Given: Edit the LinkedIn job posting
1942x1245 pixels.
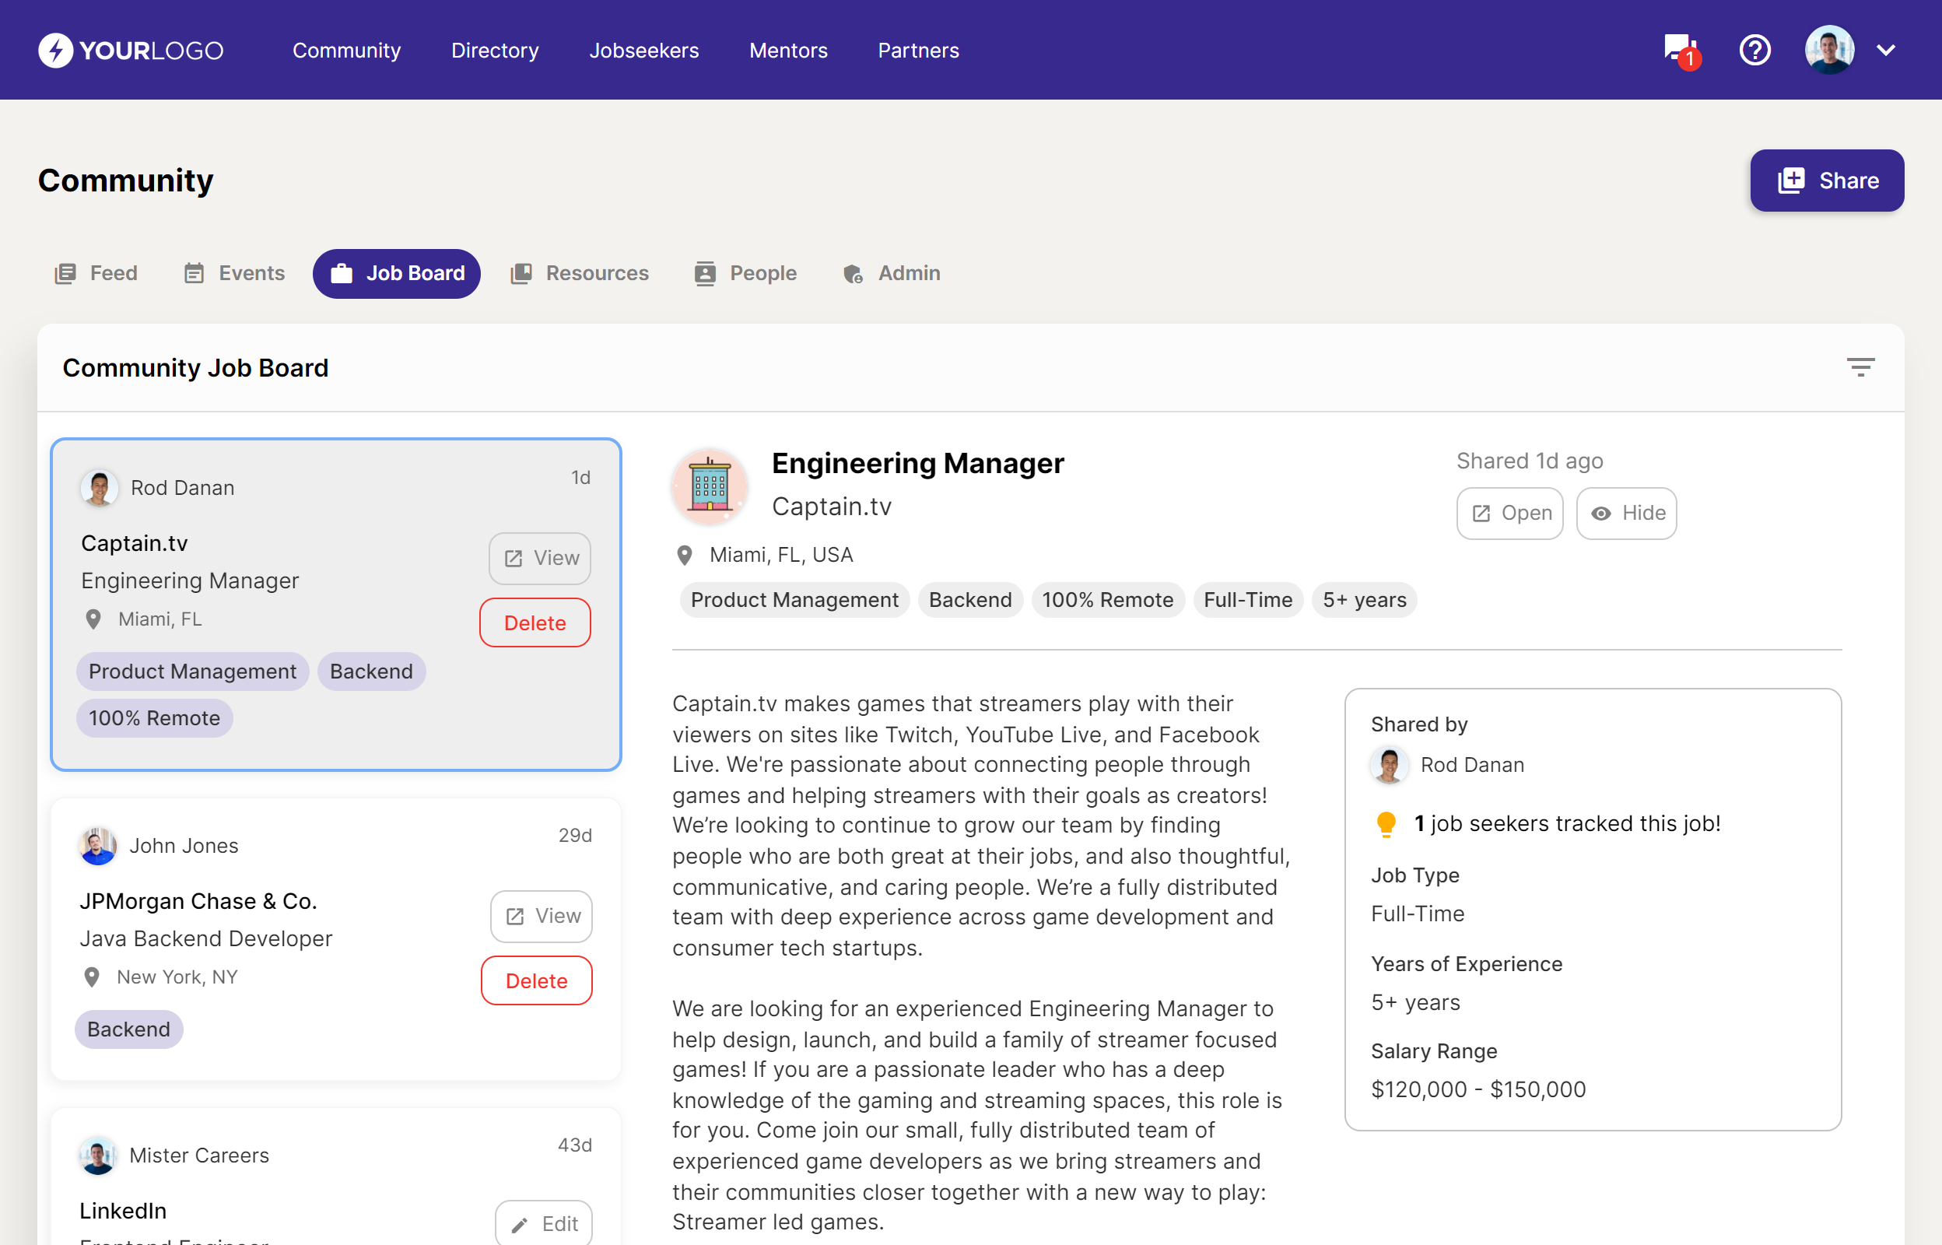Looking at the screenshot, I should (x=544, y=1223).
